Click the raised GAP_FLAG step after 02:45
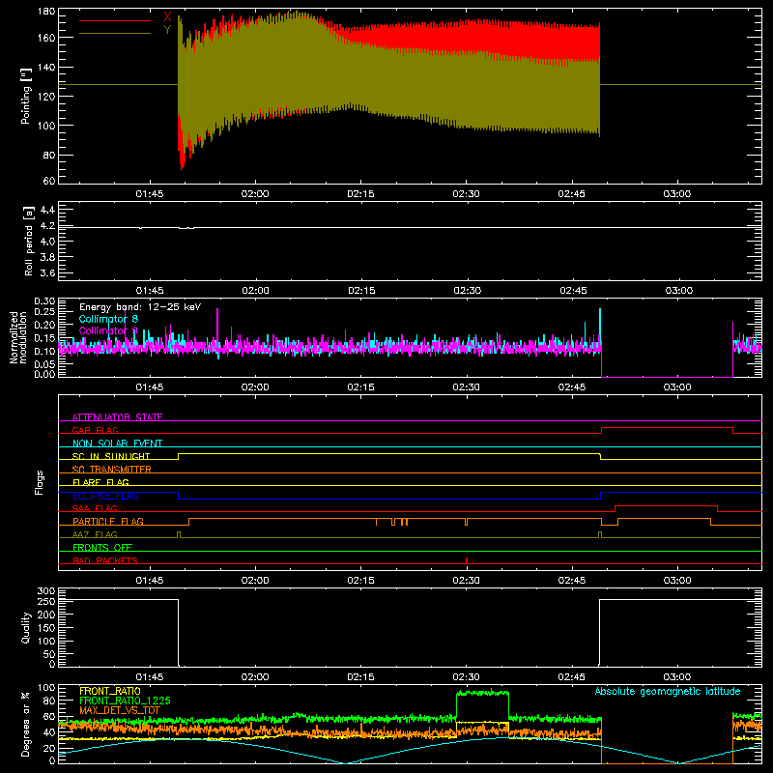773x773 pixels. [x=667, y=428]
